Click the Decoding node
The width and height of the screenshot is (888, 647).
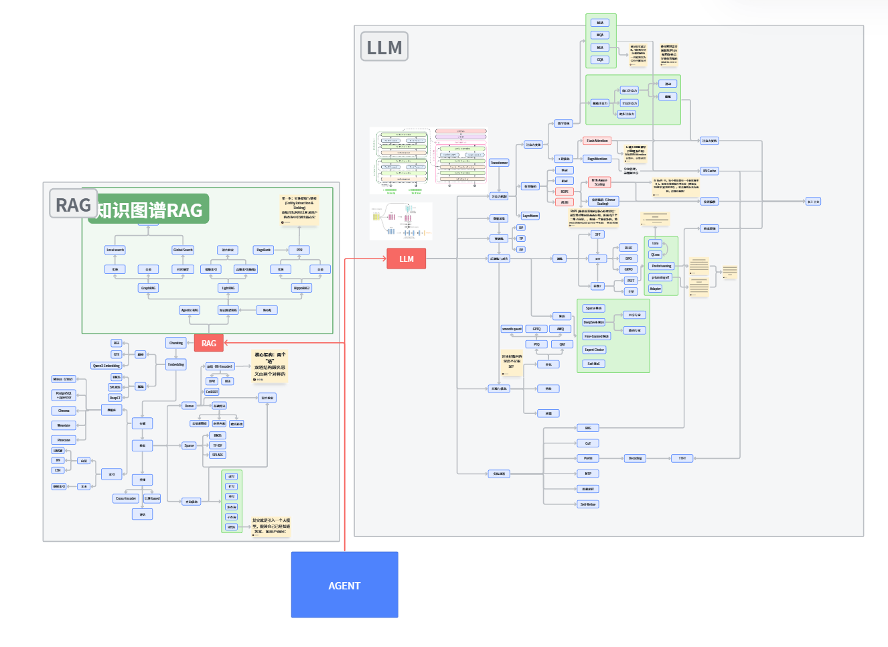coord(635,458)
